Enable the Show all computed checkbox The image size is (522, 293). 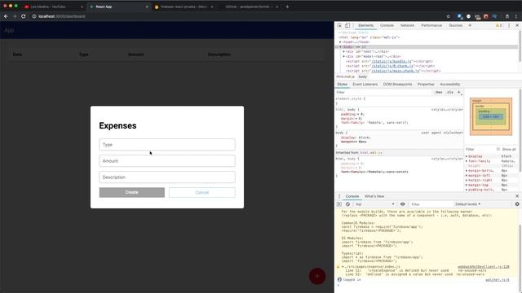(x=498, y=150)
